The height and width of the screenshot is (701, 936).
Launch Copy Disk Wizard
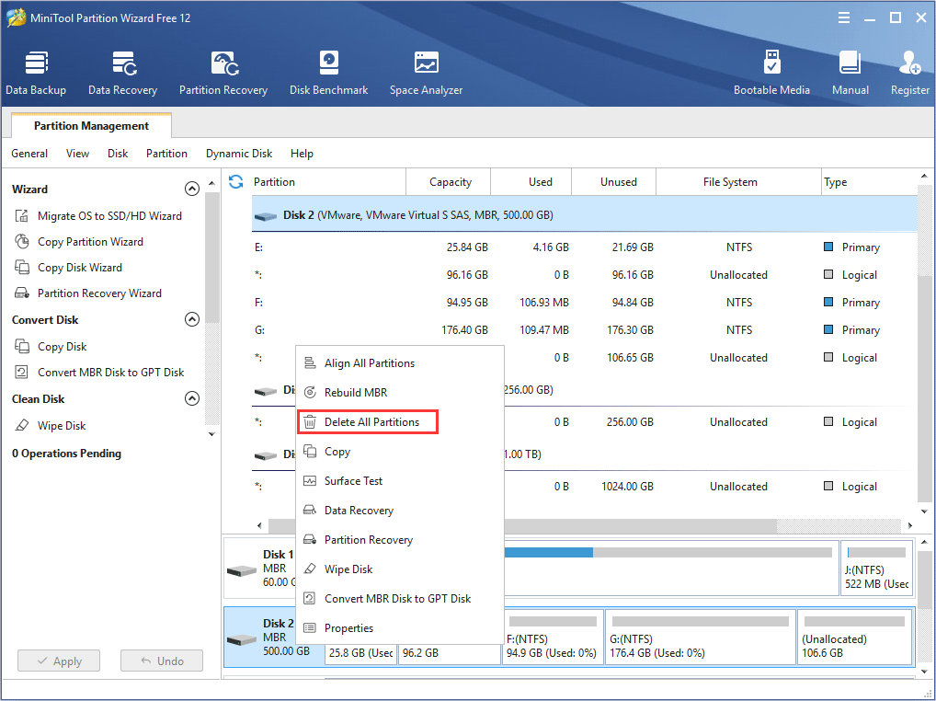coord(79,268)
